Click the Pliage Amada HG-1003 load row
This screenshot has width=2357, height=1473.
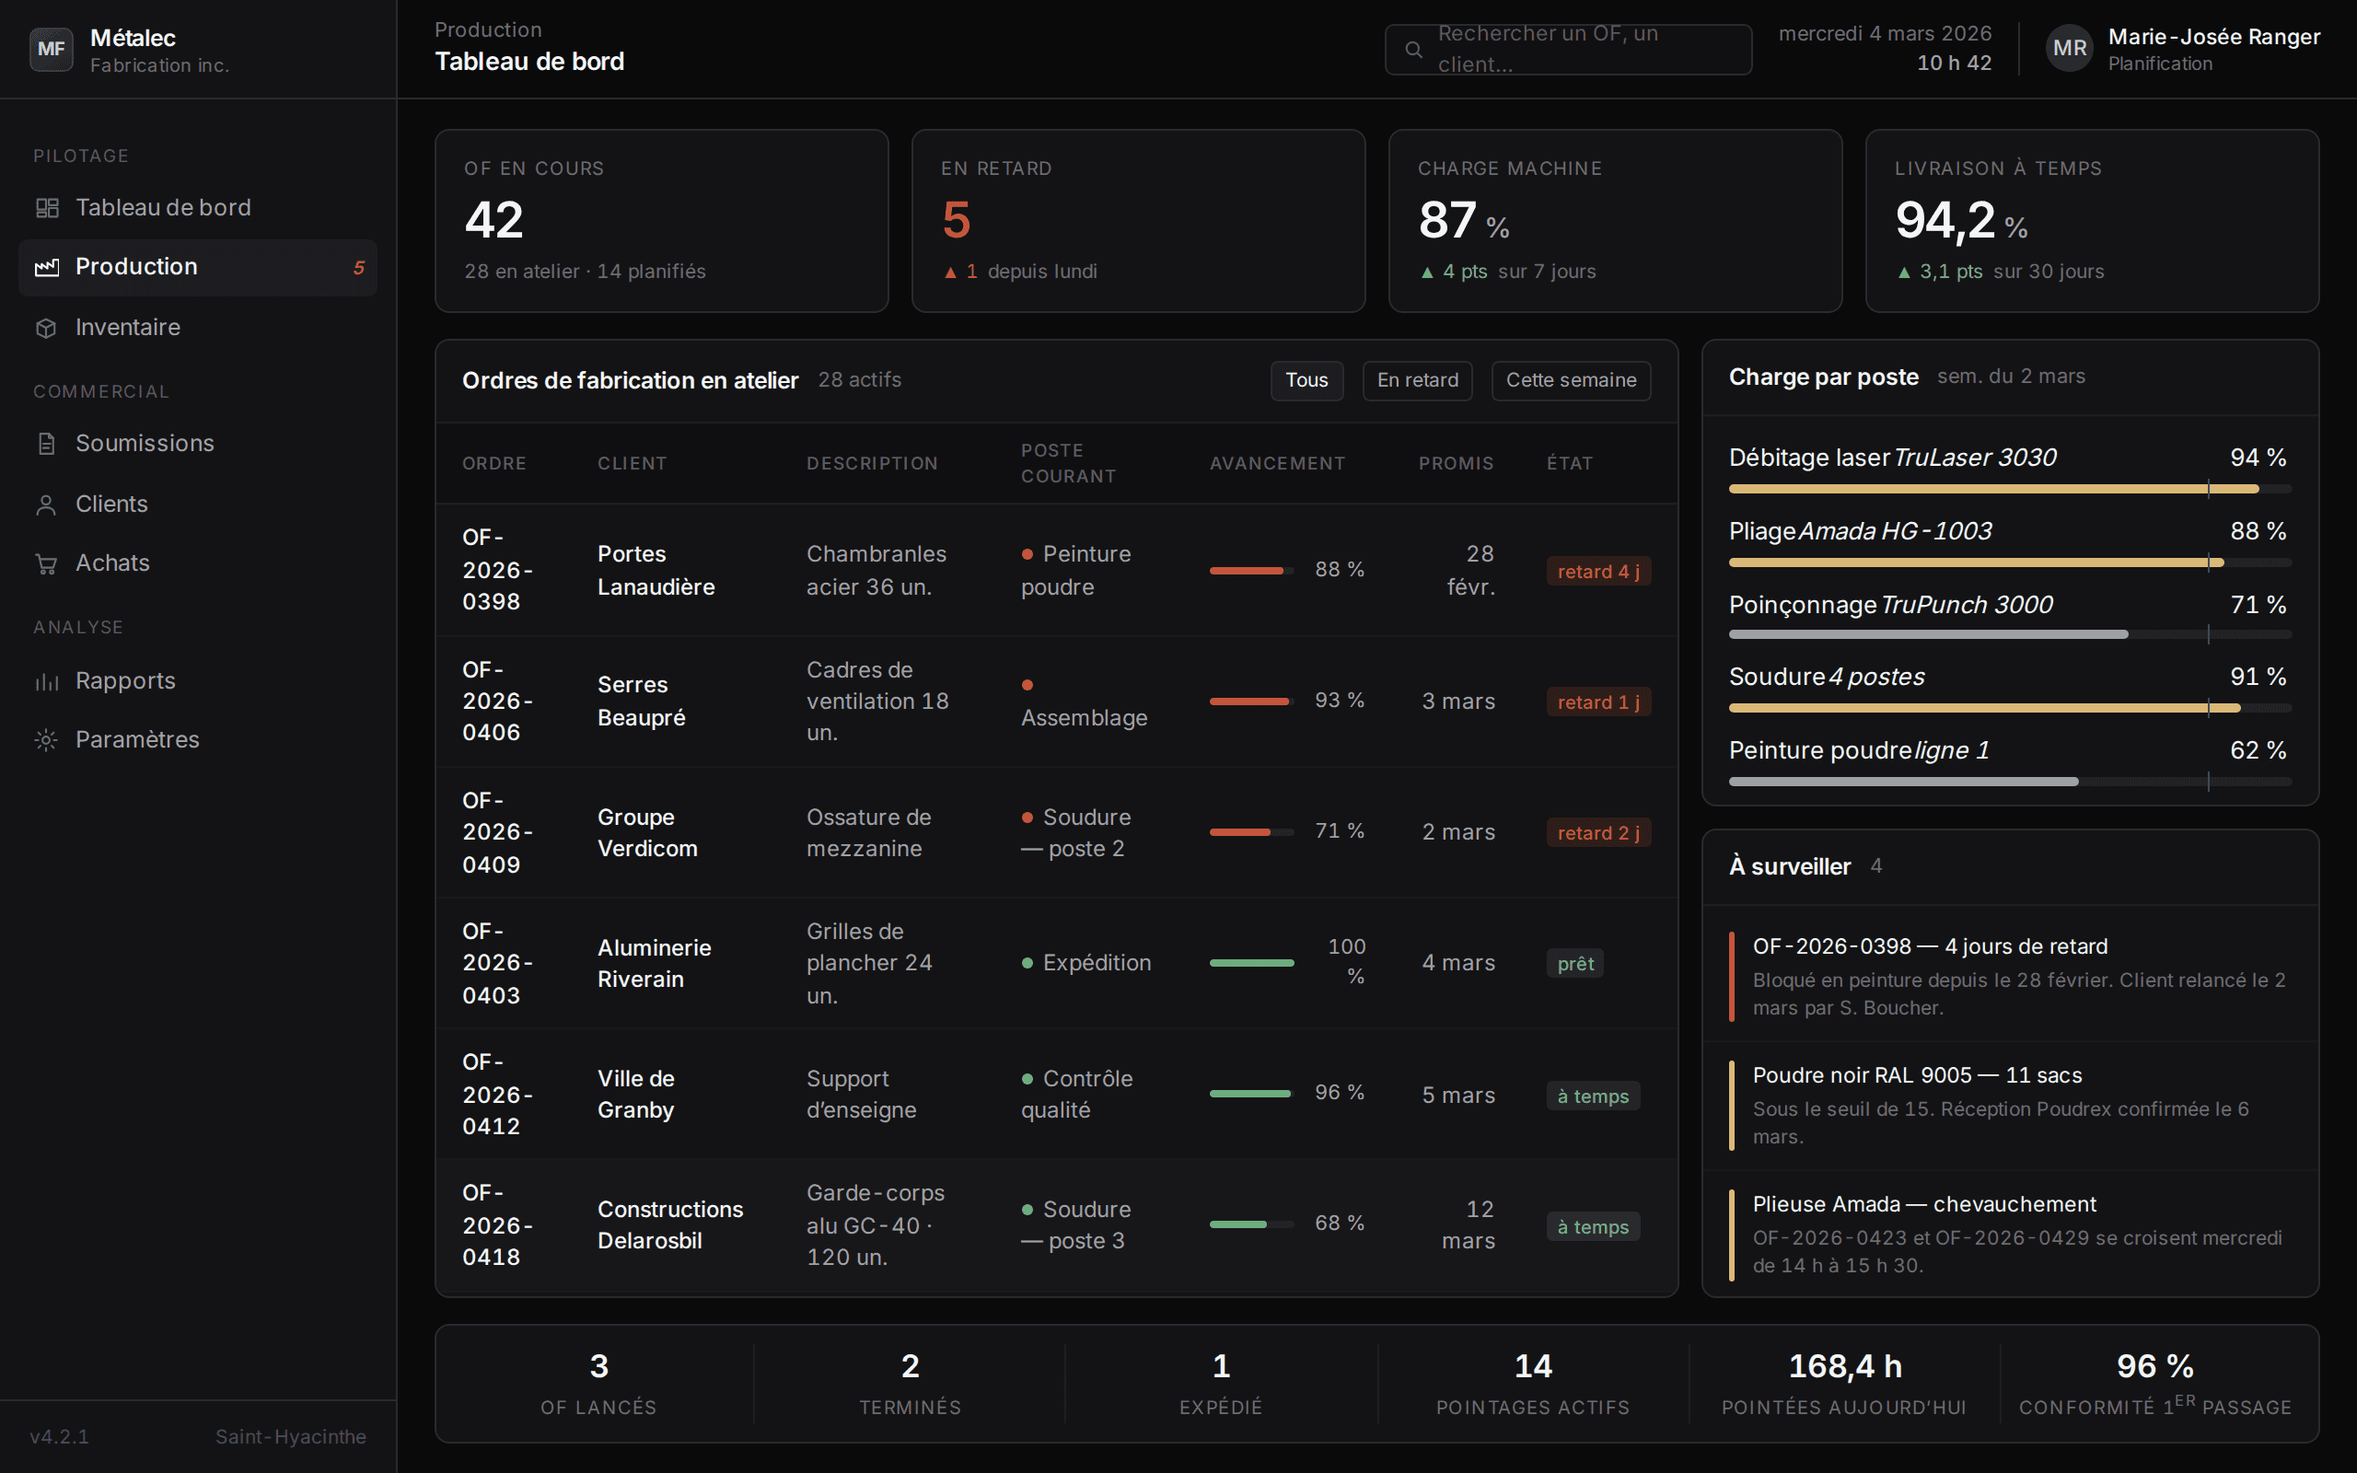click(2009, 545)
